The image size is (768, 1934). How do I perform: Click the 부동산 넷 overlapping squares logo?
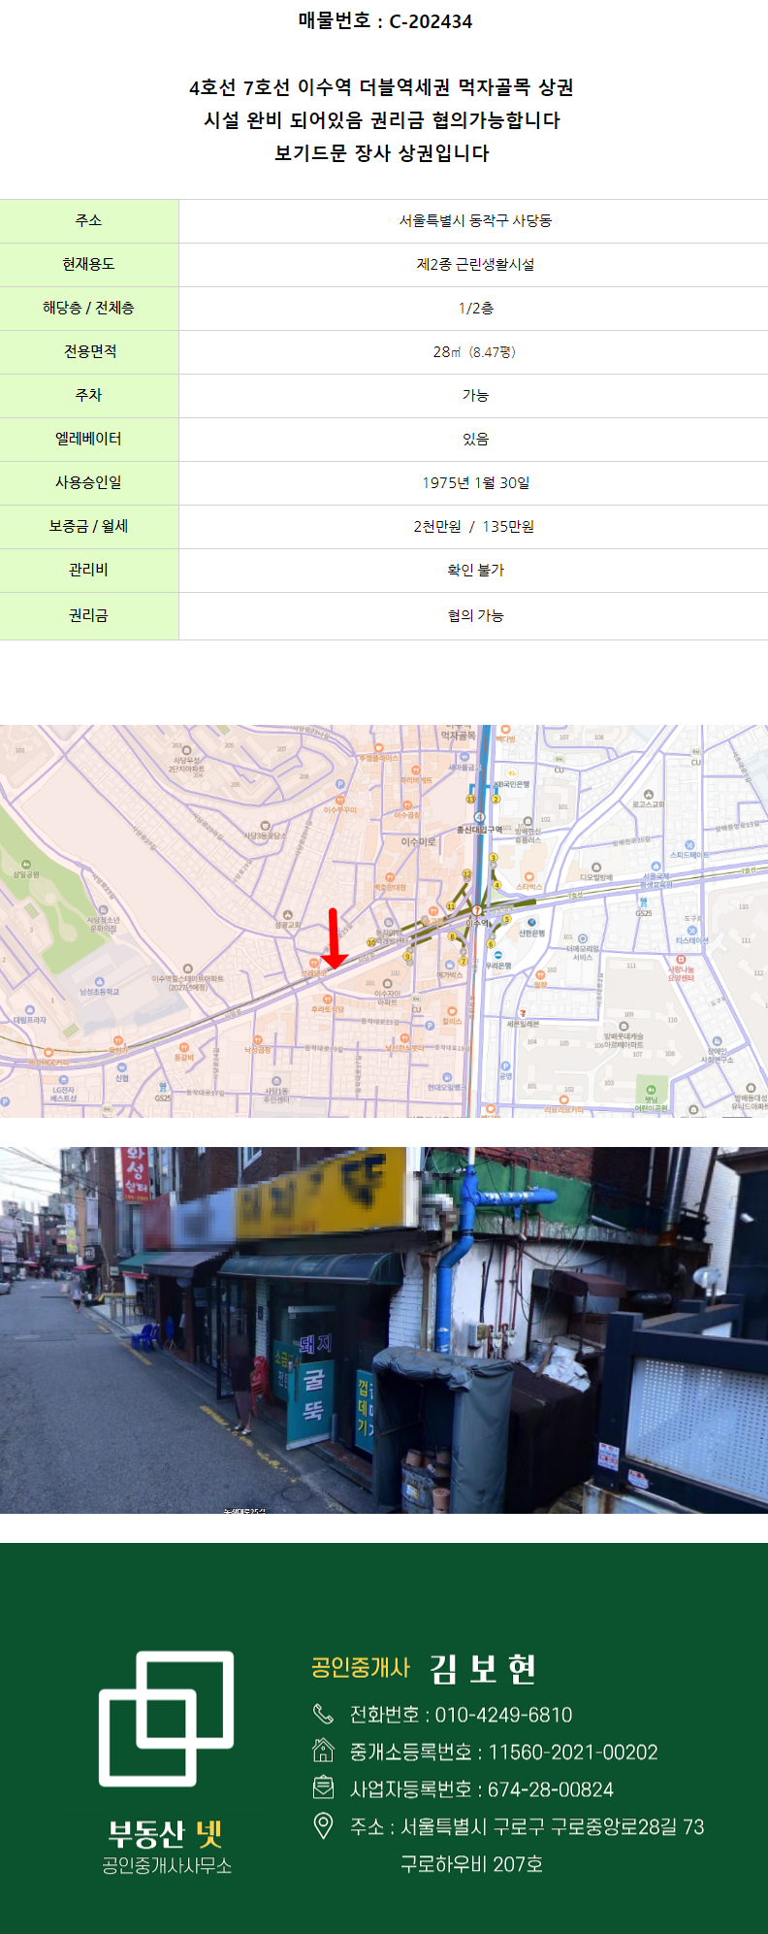coord(167,1718)
